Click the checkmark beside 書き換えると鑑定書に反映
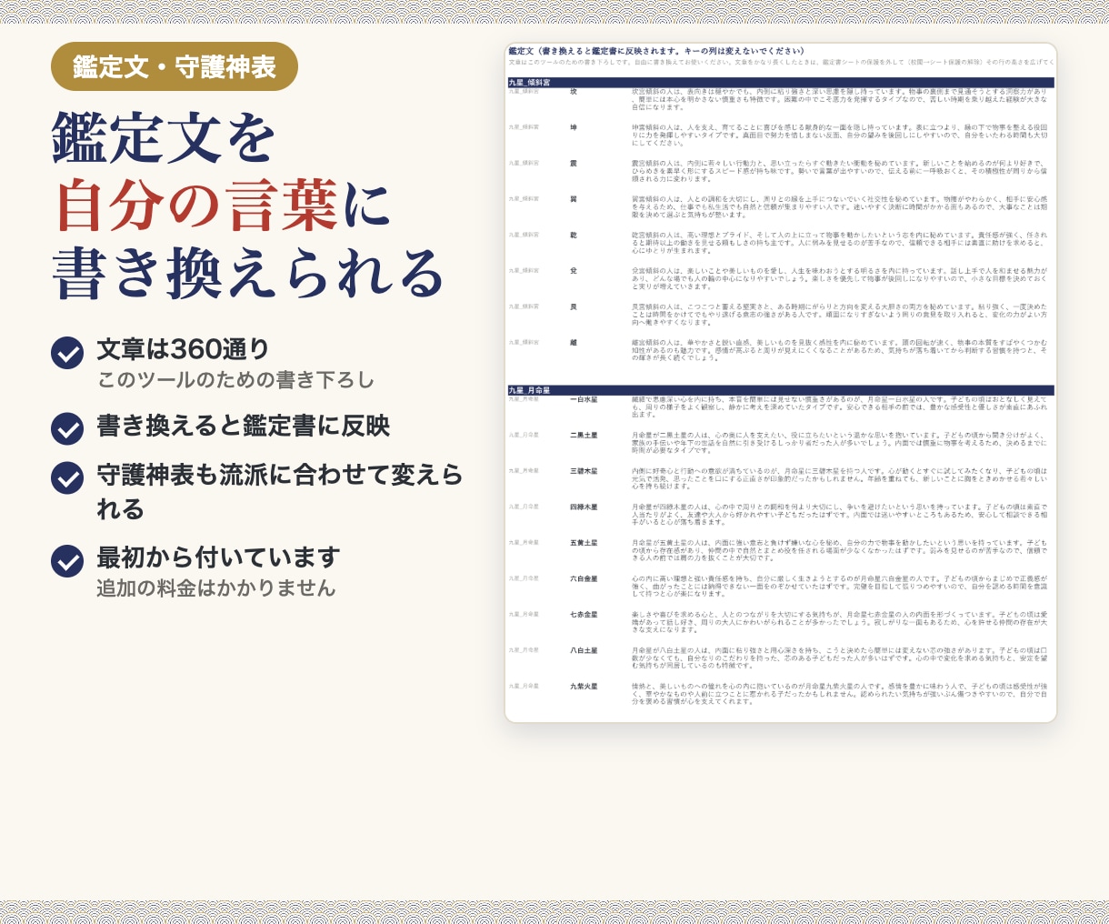The height and width of the screenshot is (924, 1109). coord(67,428)
